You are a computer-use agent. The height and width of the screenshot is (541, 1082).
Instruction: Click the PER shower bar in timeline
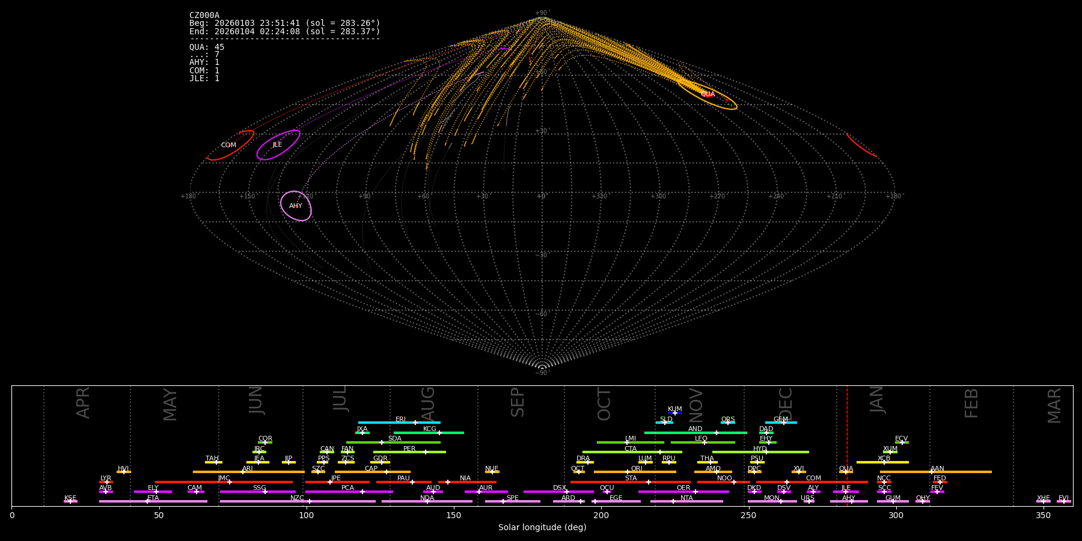(409, 452)
